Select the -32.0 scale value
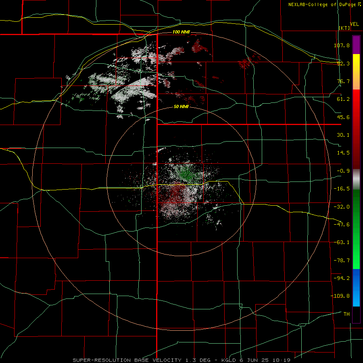Screen dimensions: 363x363 pos(342,207)
